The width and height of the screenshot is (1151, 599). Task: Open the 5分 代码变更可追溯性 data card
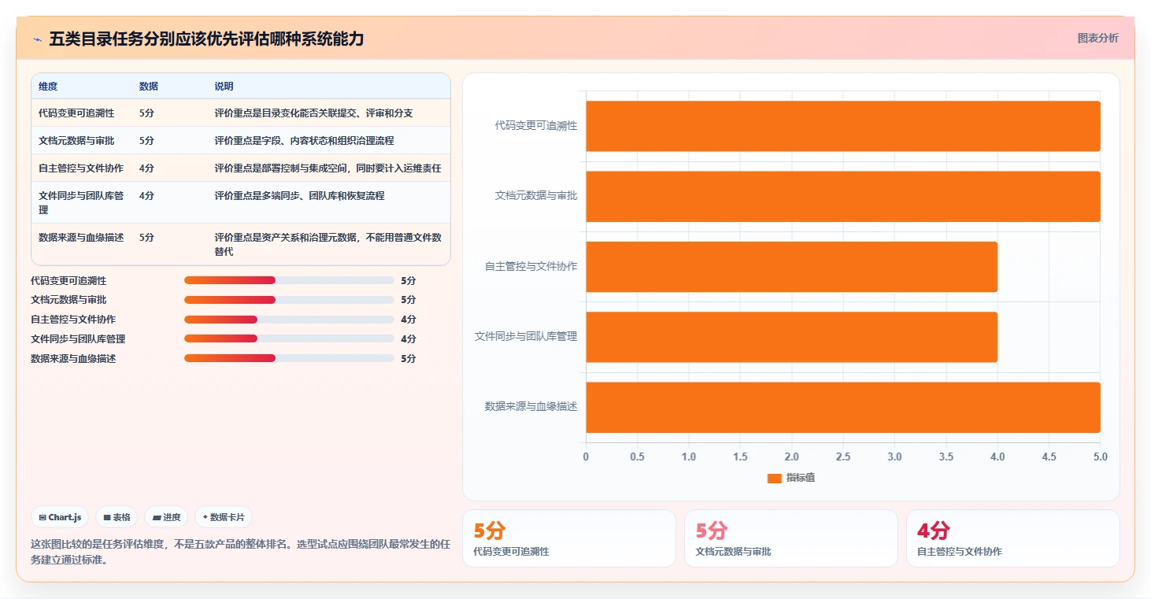[568, 538]
